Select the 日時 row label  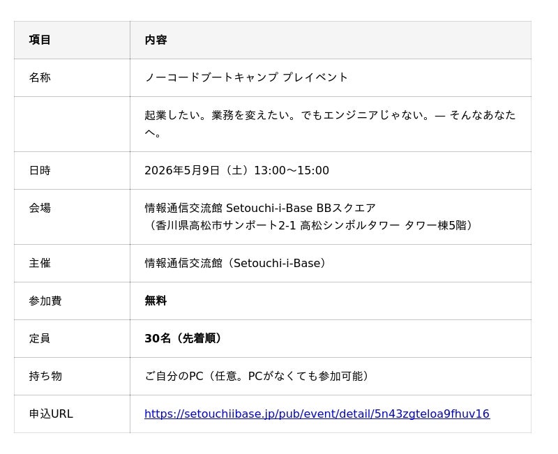[40, 171]
